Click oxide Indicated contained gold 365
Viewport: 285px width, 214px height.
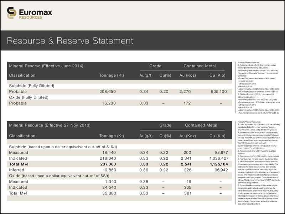(188, 188)
